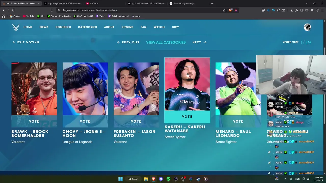Vote for Brawk
The height and width of the screenshot is (183, 326).
pyautogui.click(x=34, y=121)
